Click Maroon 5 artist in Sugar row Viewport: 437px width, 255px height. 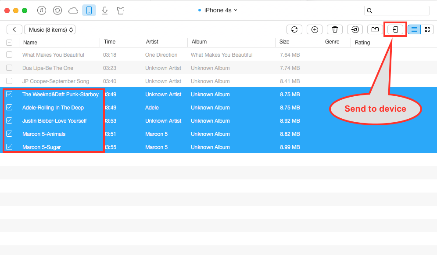[x=156, y=147]
